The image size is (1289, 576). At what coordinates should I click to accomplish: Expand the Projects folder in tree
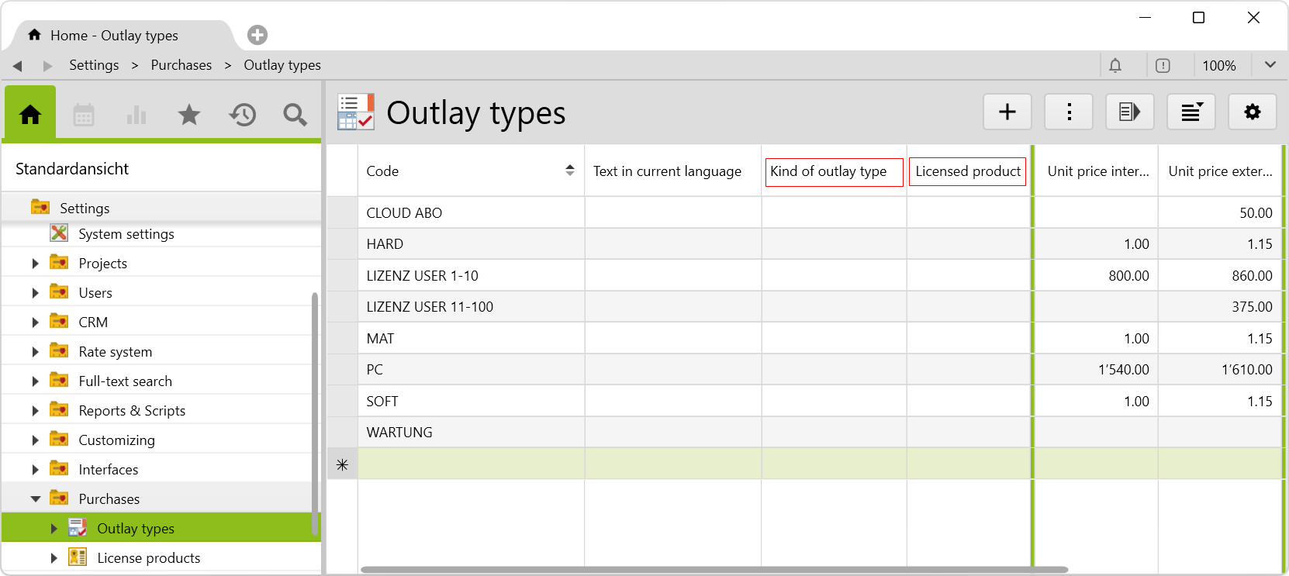click(35, 264)
